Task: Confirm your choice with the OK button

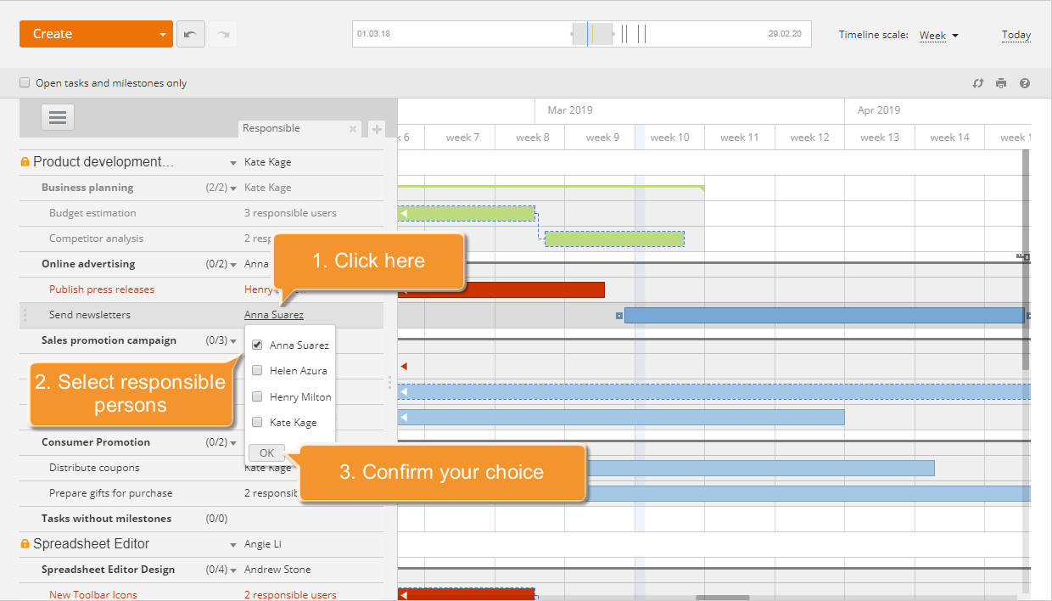Action: tap(266, 452)
